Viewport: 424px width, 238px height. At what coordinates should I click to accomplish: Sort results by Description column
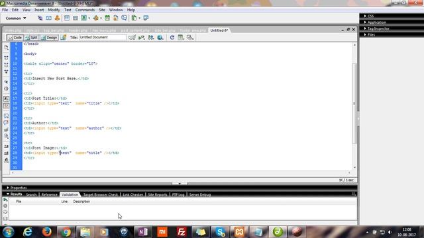(x=81, y=202)
